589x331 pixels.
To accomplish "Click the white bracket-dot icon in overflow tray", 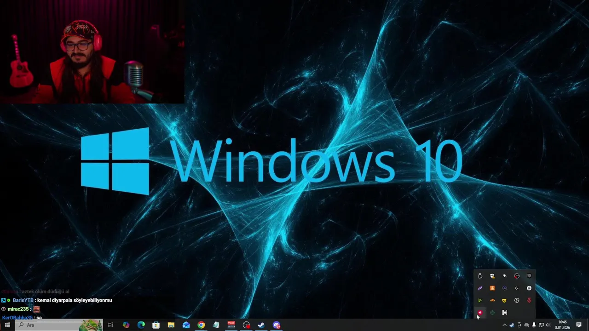I will click(x=504, y=313).
